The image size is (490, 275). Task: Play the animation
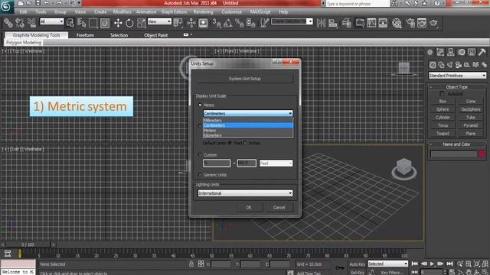(432, 264)
